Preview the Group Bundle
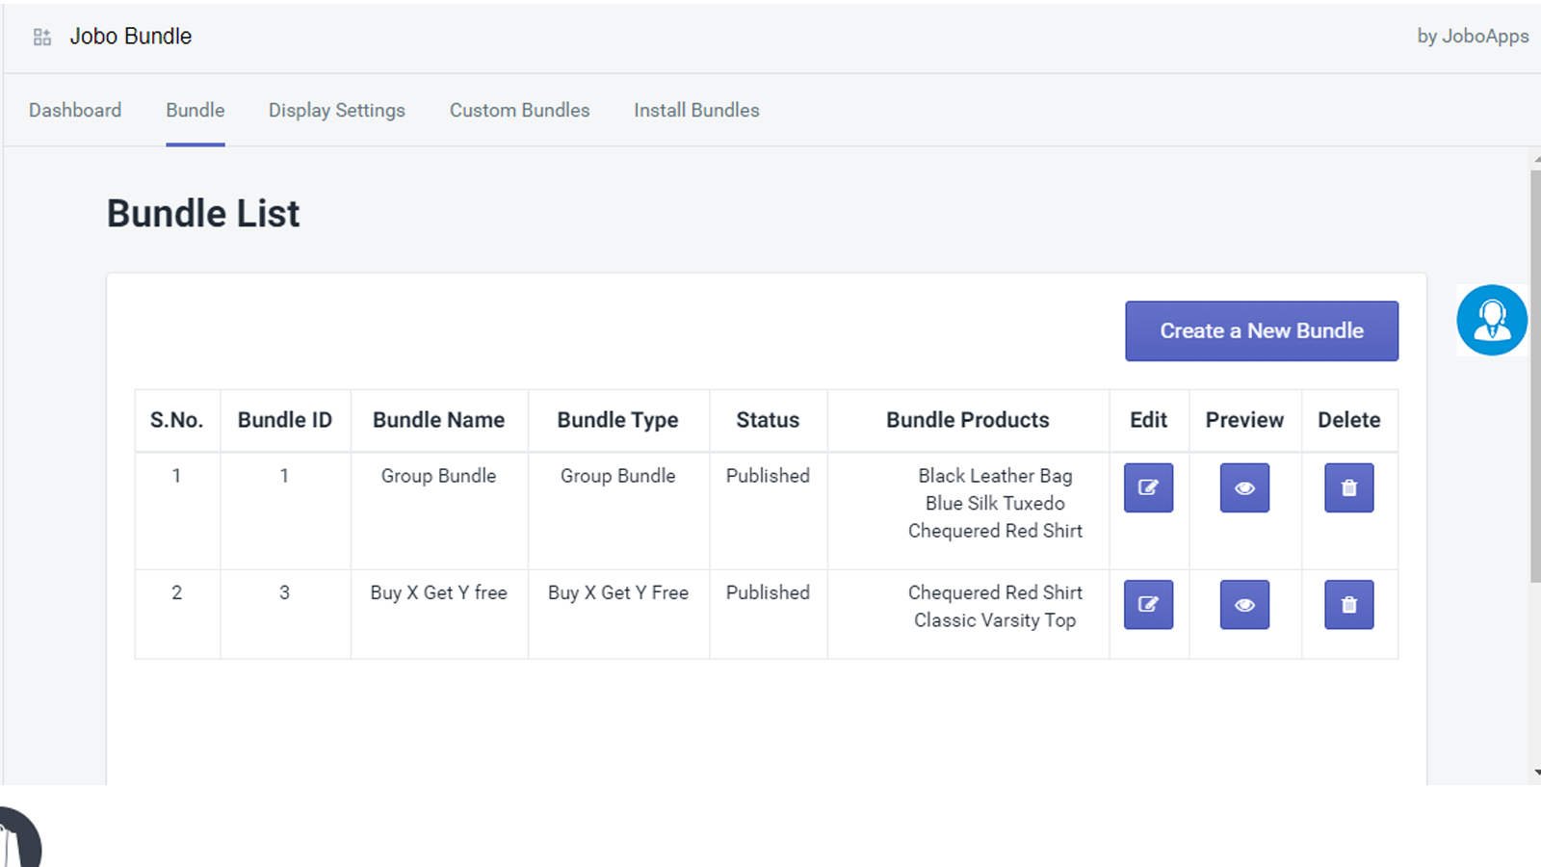The width and height of the screenshot is (1541, 867). pyautogui.click(x=1244, y=487)
